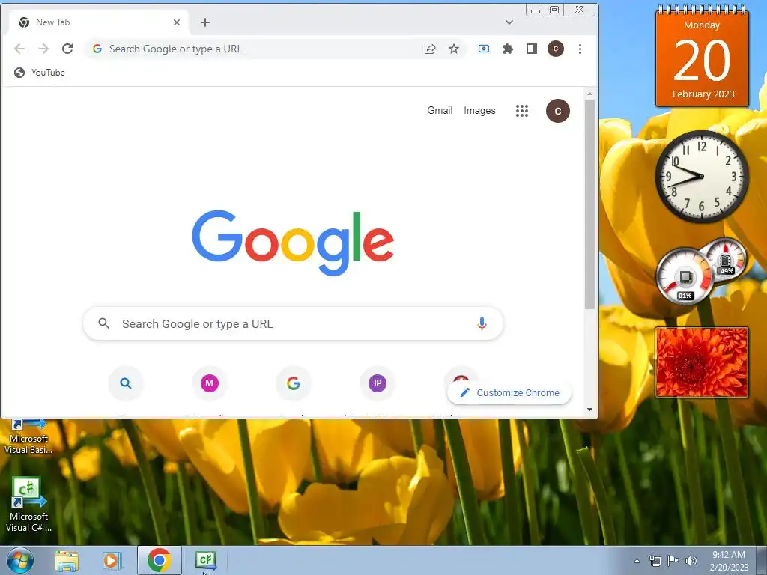Bookmark this tab with the star icon
The image size is (767, 575).
[x=454, y=49]
